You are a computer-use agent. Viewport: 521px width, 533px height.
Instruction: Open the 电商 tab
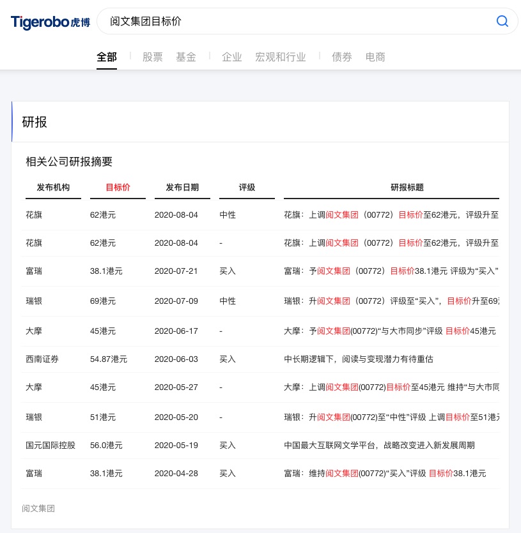375,57
